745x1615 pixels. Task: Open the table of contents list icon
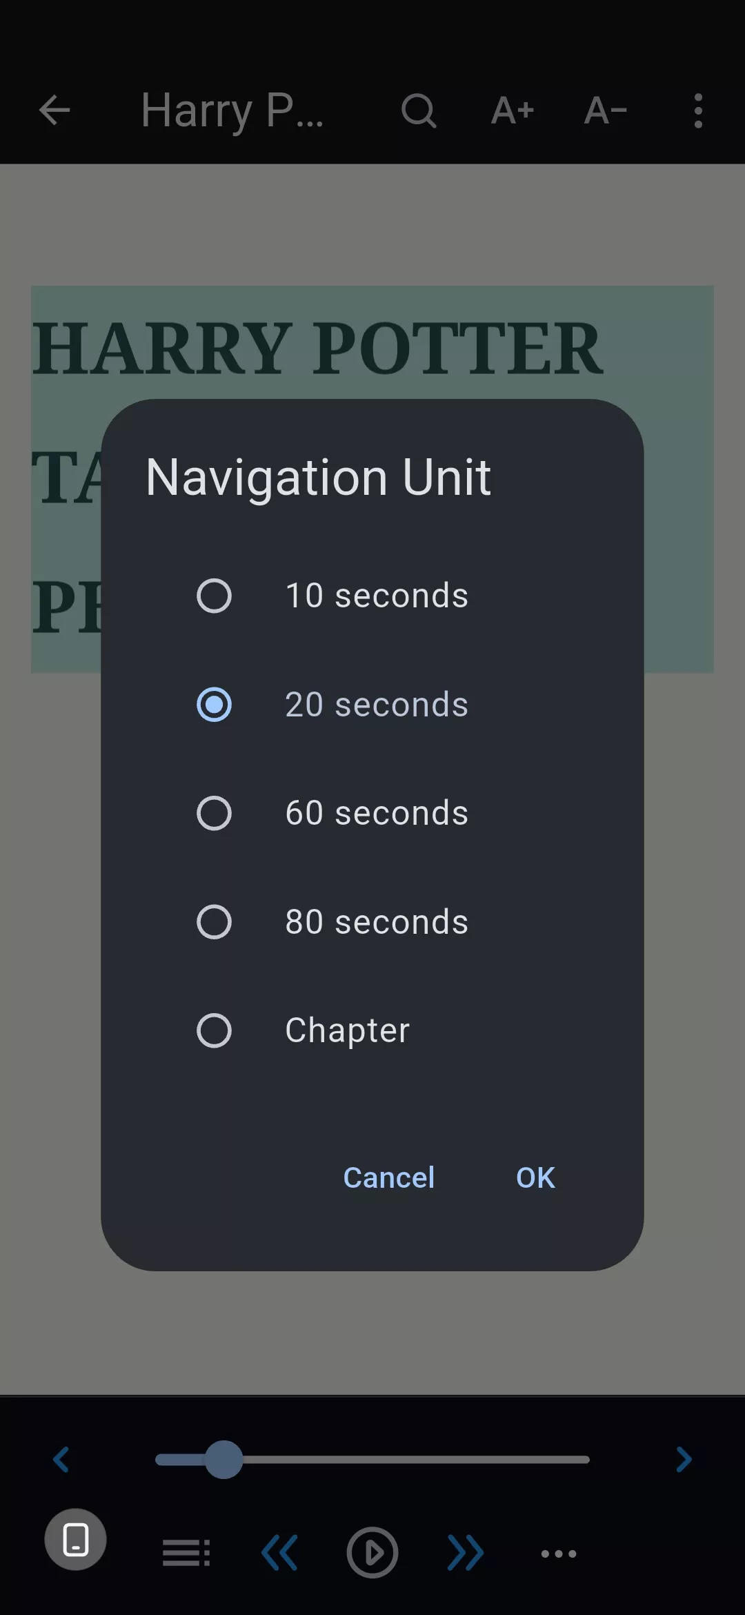186,1553
